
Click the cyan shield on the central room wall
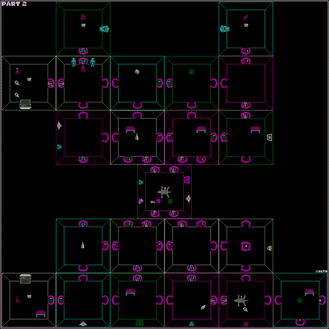click(141, 182)
